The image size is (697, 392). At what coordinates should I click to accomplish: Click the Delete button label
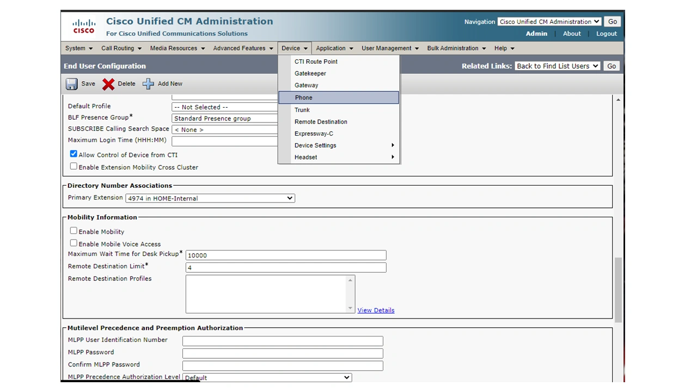[x=126, y=84]
